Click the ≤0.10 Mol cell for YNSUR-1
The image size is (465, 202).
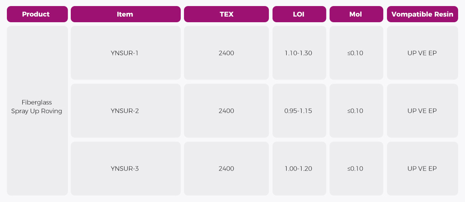(355, 53)
